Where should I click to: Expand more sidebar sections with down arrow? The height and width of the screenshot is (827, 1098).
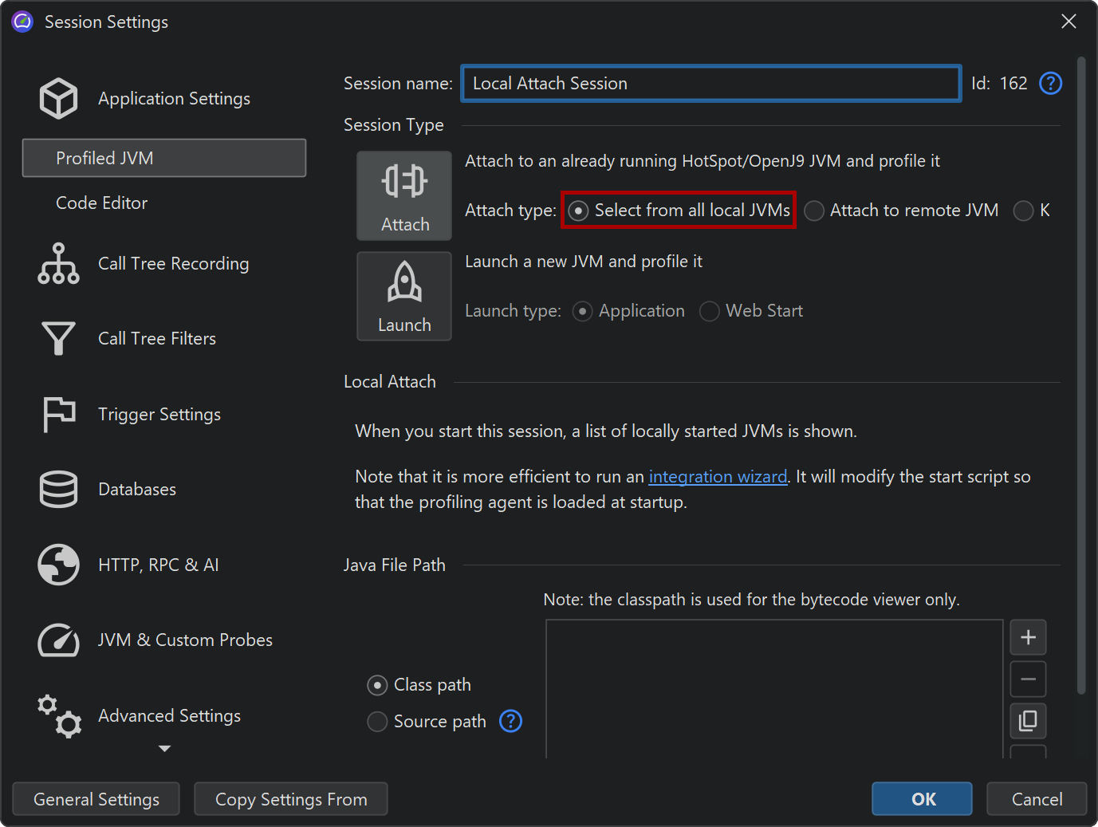(164, 749)
